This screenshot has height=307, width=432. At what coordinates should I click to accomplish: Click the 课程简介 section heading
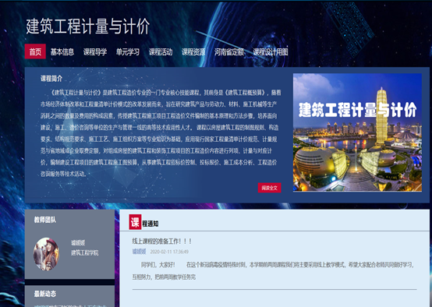pos(51,79)
